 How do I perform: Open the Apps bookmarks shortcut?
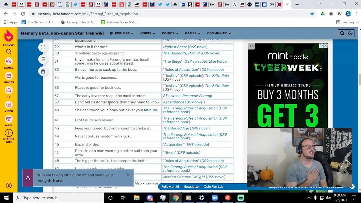[x=10, y=22]
